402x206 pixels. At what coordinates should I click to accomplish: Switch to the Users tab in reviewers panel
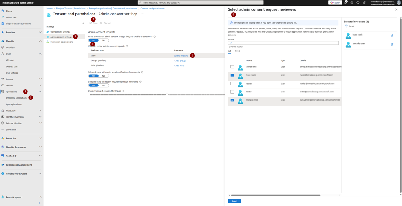coord(238,51)
